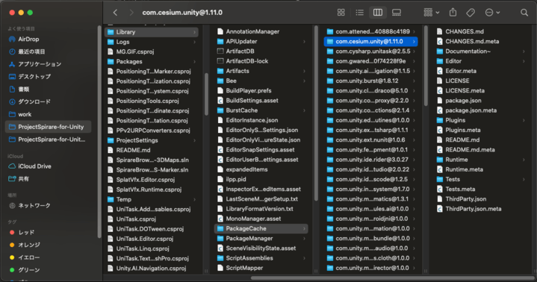537x282 pixels.
Task: Open AirDrop in sidebar
Action: (x=48, y=39)
